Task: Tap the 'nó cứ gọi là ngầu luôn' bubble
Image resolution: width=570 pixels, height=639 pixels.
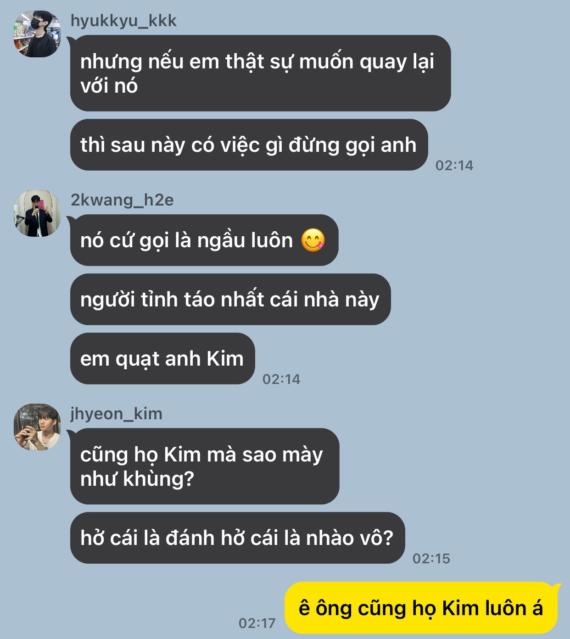Action: coord(204,240)
